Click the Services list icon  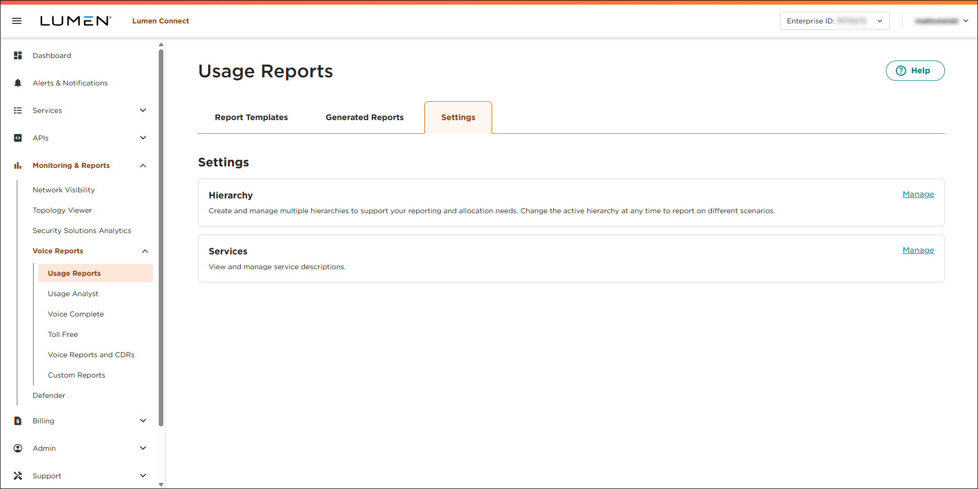[18, 110]
